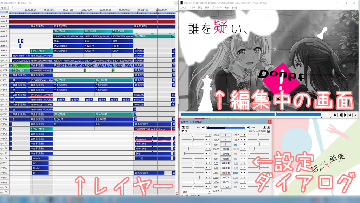Open the ファイル menu
The height and width of the screenshot is (203, 360).
coord(183,8)
